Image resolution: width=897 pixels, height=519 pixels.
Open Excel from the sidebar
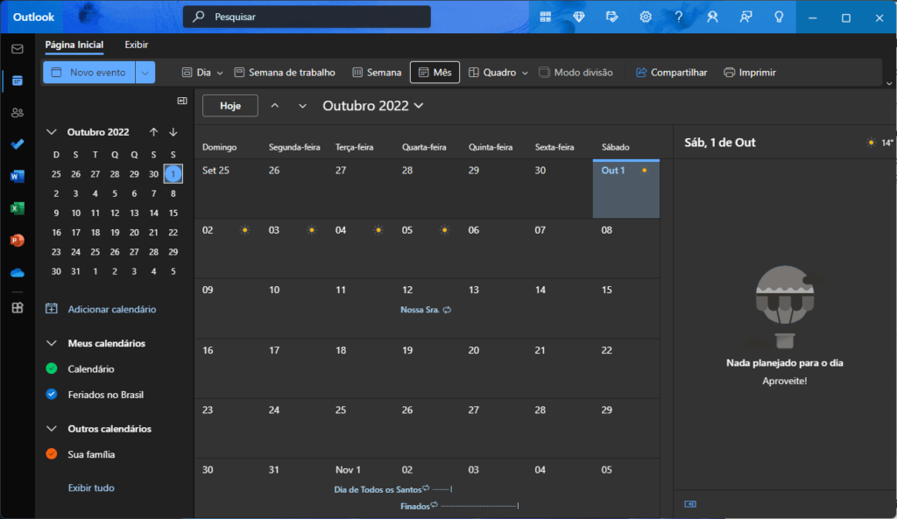[x=17, y=208]
